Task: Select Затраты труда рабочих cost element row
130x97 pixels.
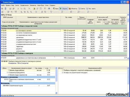Action: [28, 70]
